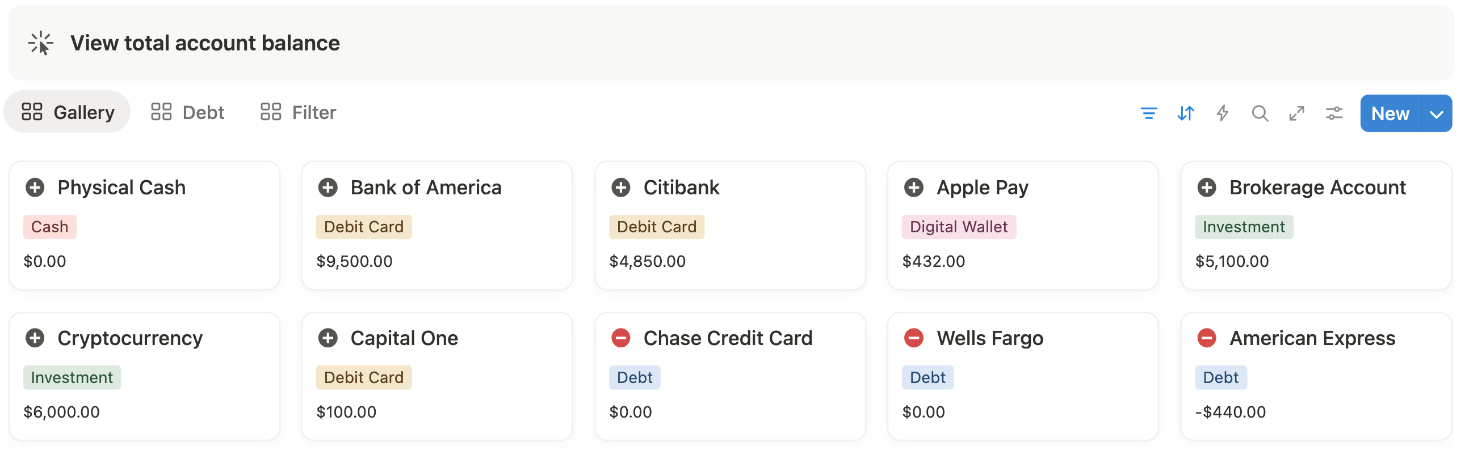This screenshot has width=1465, height=451.
Task: Open the Cryptocurrency card title
Action: 129,338
